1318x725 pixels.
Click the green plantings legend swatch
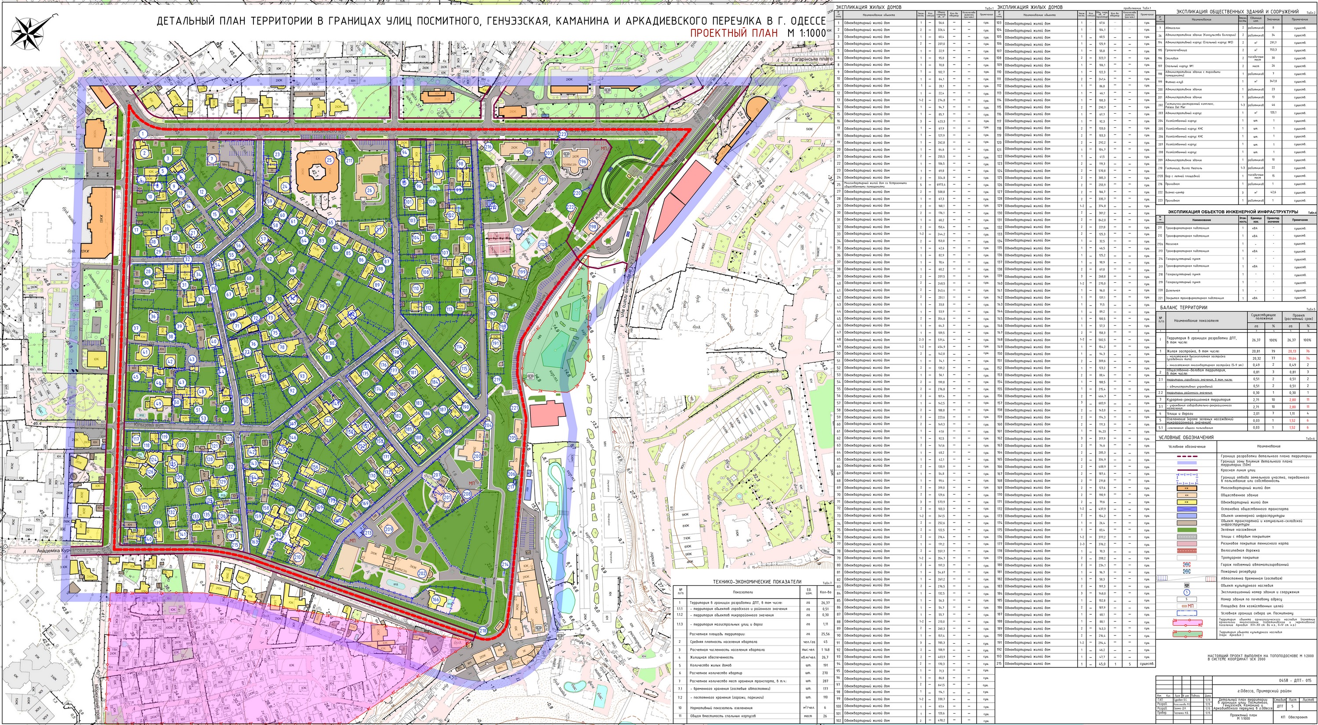point(1187,530)
